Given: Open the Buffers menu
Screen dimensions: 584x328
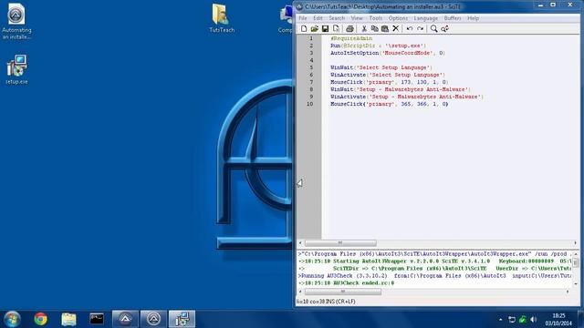Looking at the screenshot, I should [x=453, y=18].
